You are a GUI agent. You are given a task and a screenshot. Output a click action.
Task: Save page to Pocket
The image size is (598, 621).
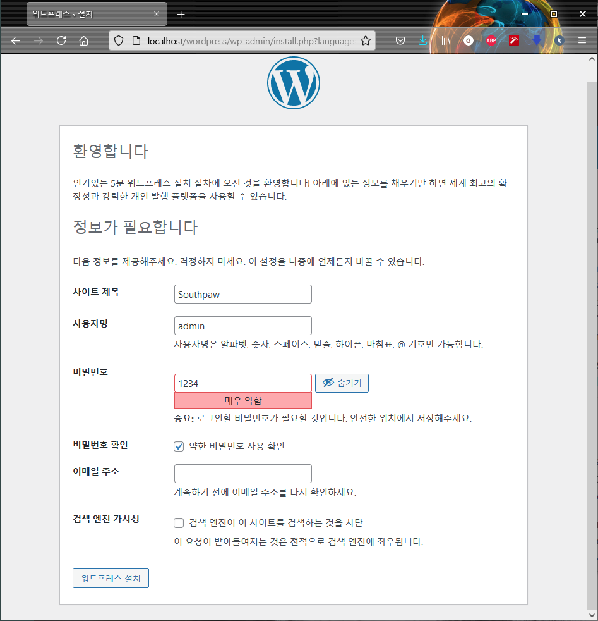400,41
